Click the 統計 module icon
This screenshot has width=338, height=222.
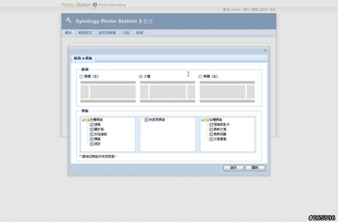91,144
